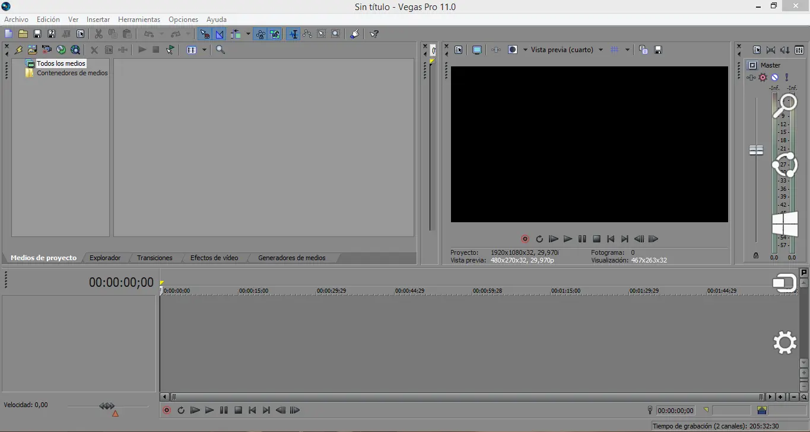This screenshot has height=432, width=810.
Task: Select Todos los medios in media tree
Action: tap(61, 63)
